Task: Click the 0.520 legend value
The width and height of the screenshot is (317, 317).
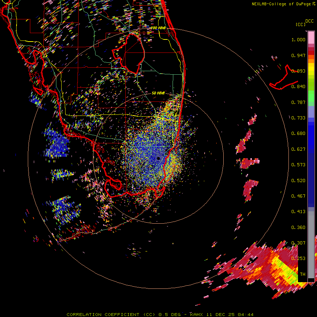Action: [298, 181]
